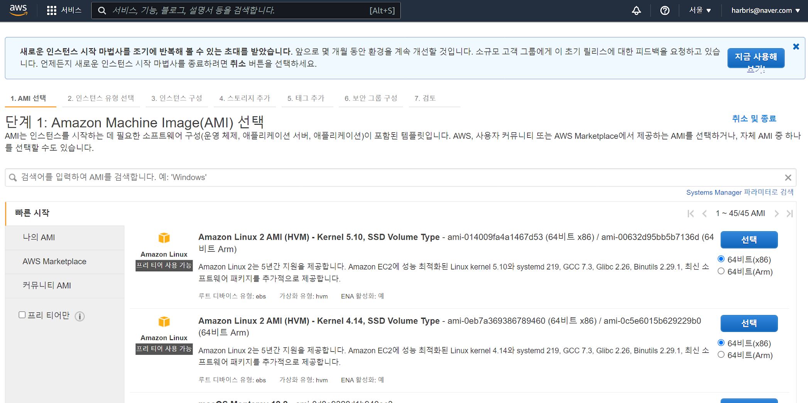Open the notifications bell
This screenshot has height=403, width=808.
point(636,10)
